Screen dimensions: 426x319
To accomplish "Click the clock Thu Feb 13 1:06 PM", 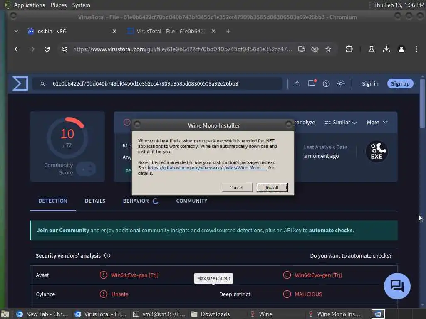I will (399, 5).
